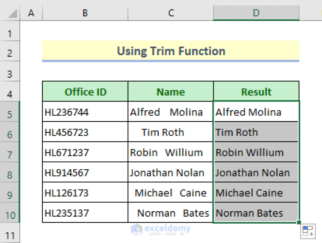Click Name cell 'Robin Willium' in column C
Image resolution: width=322 pixels, height=243 pixels.
(x=170, y=152)
